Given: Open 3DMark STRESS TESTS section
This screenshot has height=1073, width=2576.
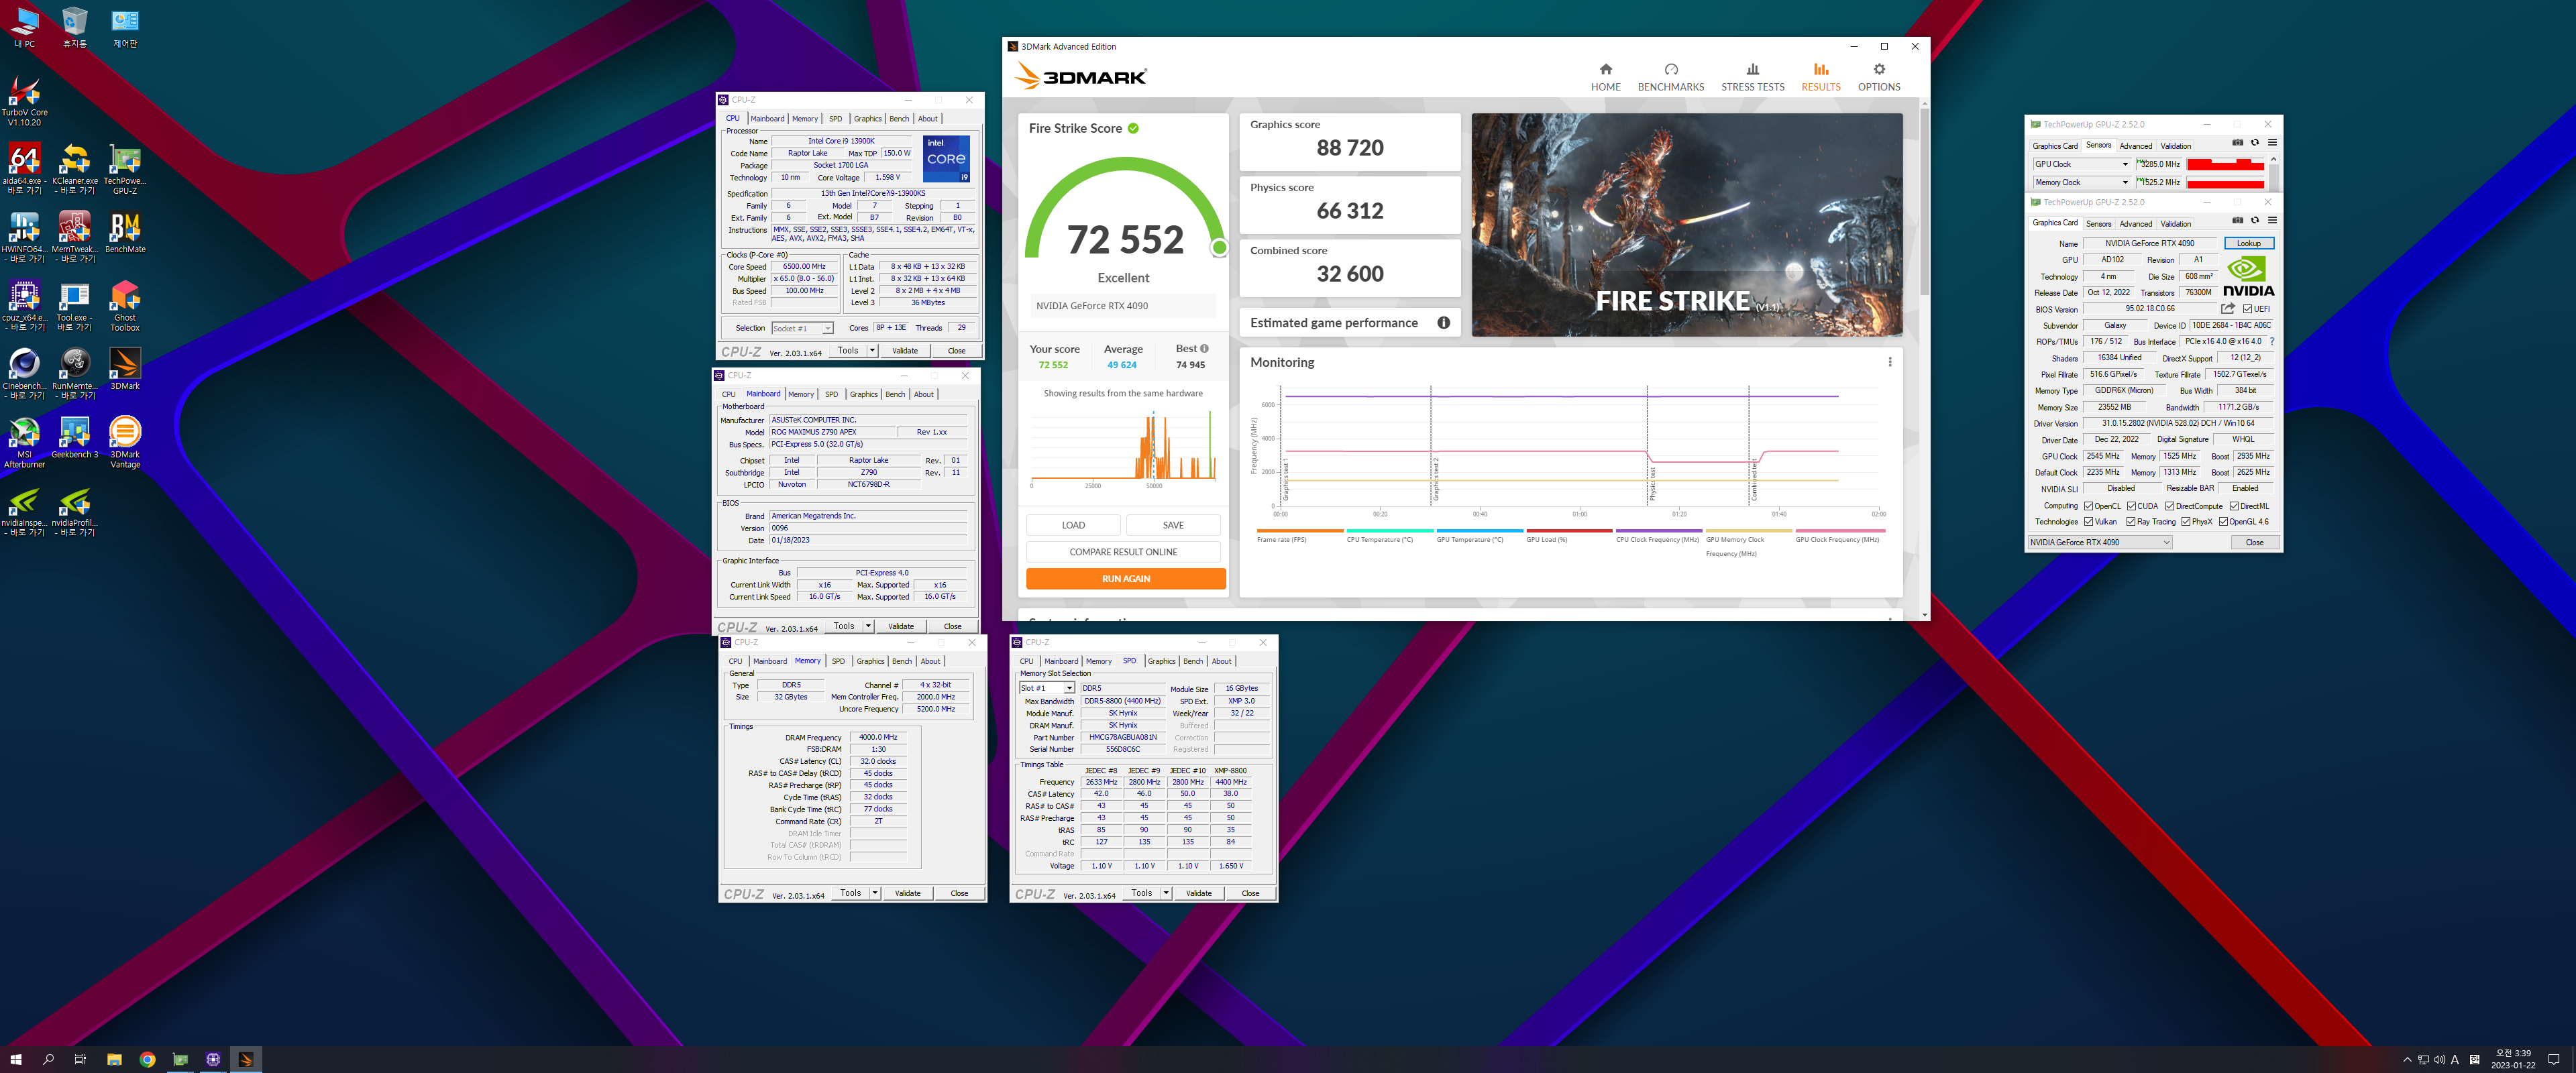Looking at the screenshot, I should pos(1752,77).
